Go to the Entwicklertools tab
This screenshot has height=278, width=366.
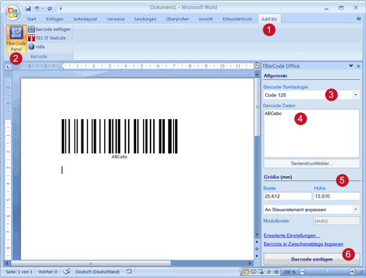237,19
